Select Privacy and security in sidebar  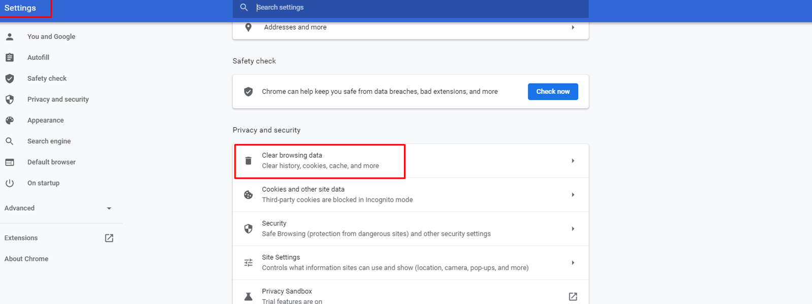[58, 99]
